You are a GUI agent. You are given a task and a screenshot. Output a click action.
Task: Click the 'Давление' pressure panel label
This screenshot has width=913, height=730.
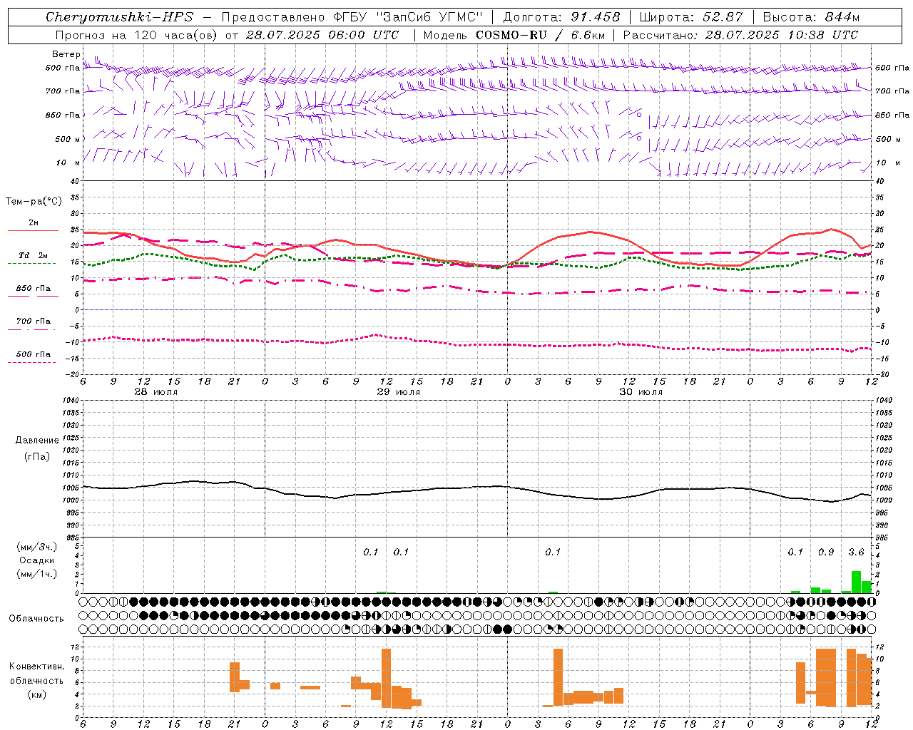(37, 441)
